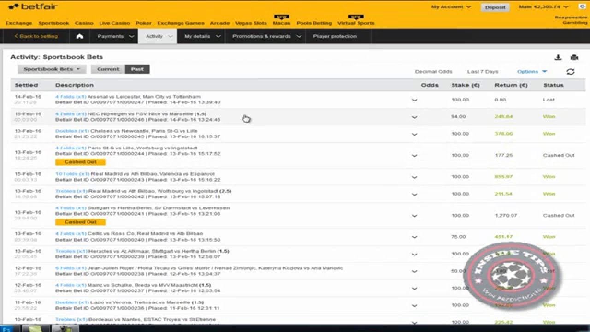Open the Poker section
590x332 pixels.
tap(143, 23)
